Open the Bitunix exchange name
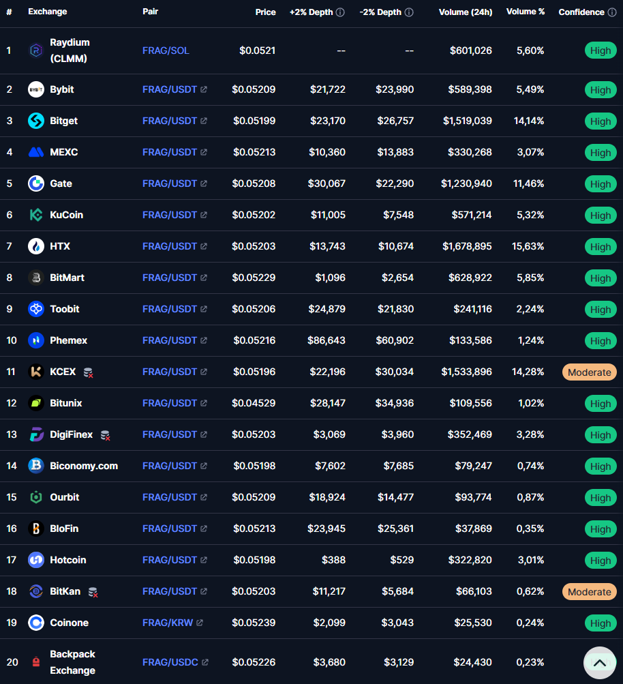The height and width of the screenshot is (684, 623). pos(66,404)
